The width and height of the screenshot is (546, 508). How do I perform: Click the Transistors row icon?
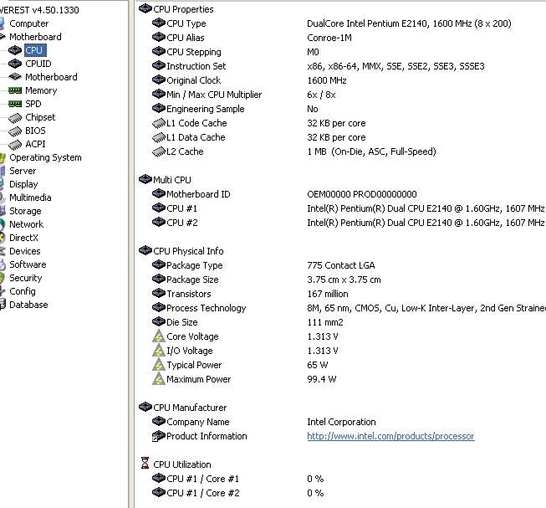coord(159,294)
